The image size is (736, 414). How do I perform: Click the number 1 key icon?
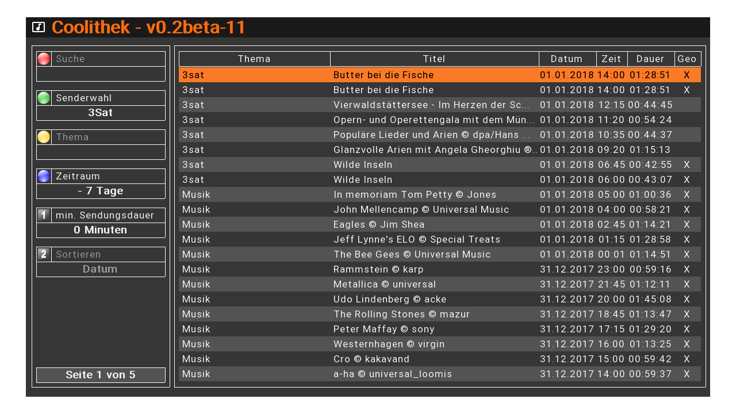pos(44,215)
